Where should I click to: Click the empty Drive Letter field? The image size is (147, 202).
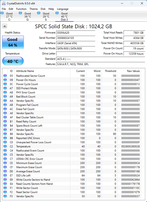click(x=76, y=54)
